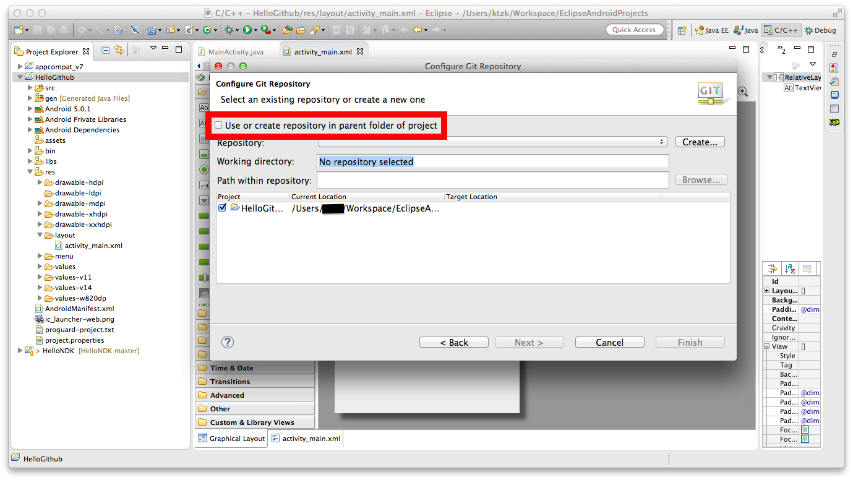Click the External Tools run icon
Image resolution: width=853 pixels, height=480 pixels.
coord(265,30)
